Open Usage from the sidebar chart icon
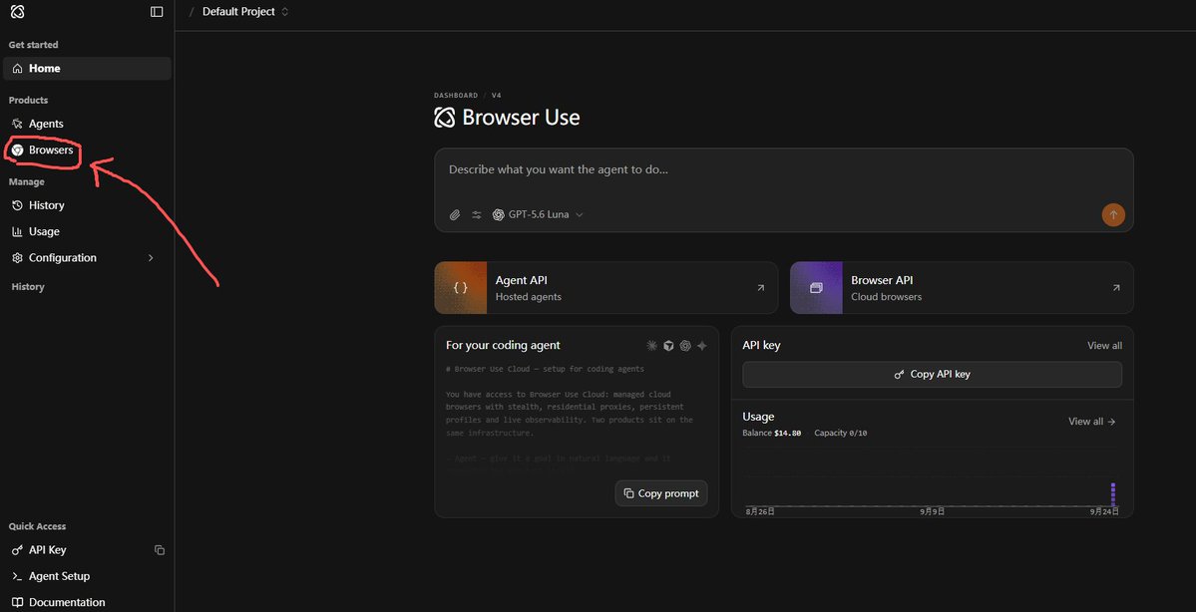 click(x=18, y=231)
